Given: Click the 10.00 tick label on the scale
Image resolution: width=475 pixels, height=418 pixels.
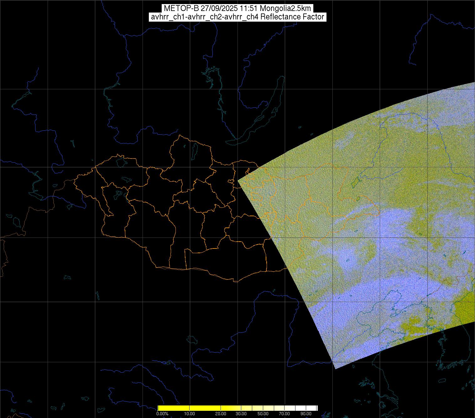Looking at the screenshot, I should click(190, 414).
